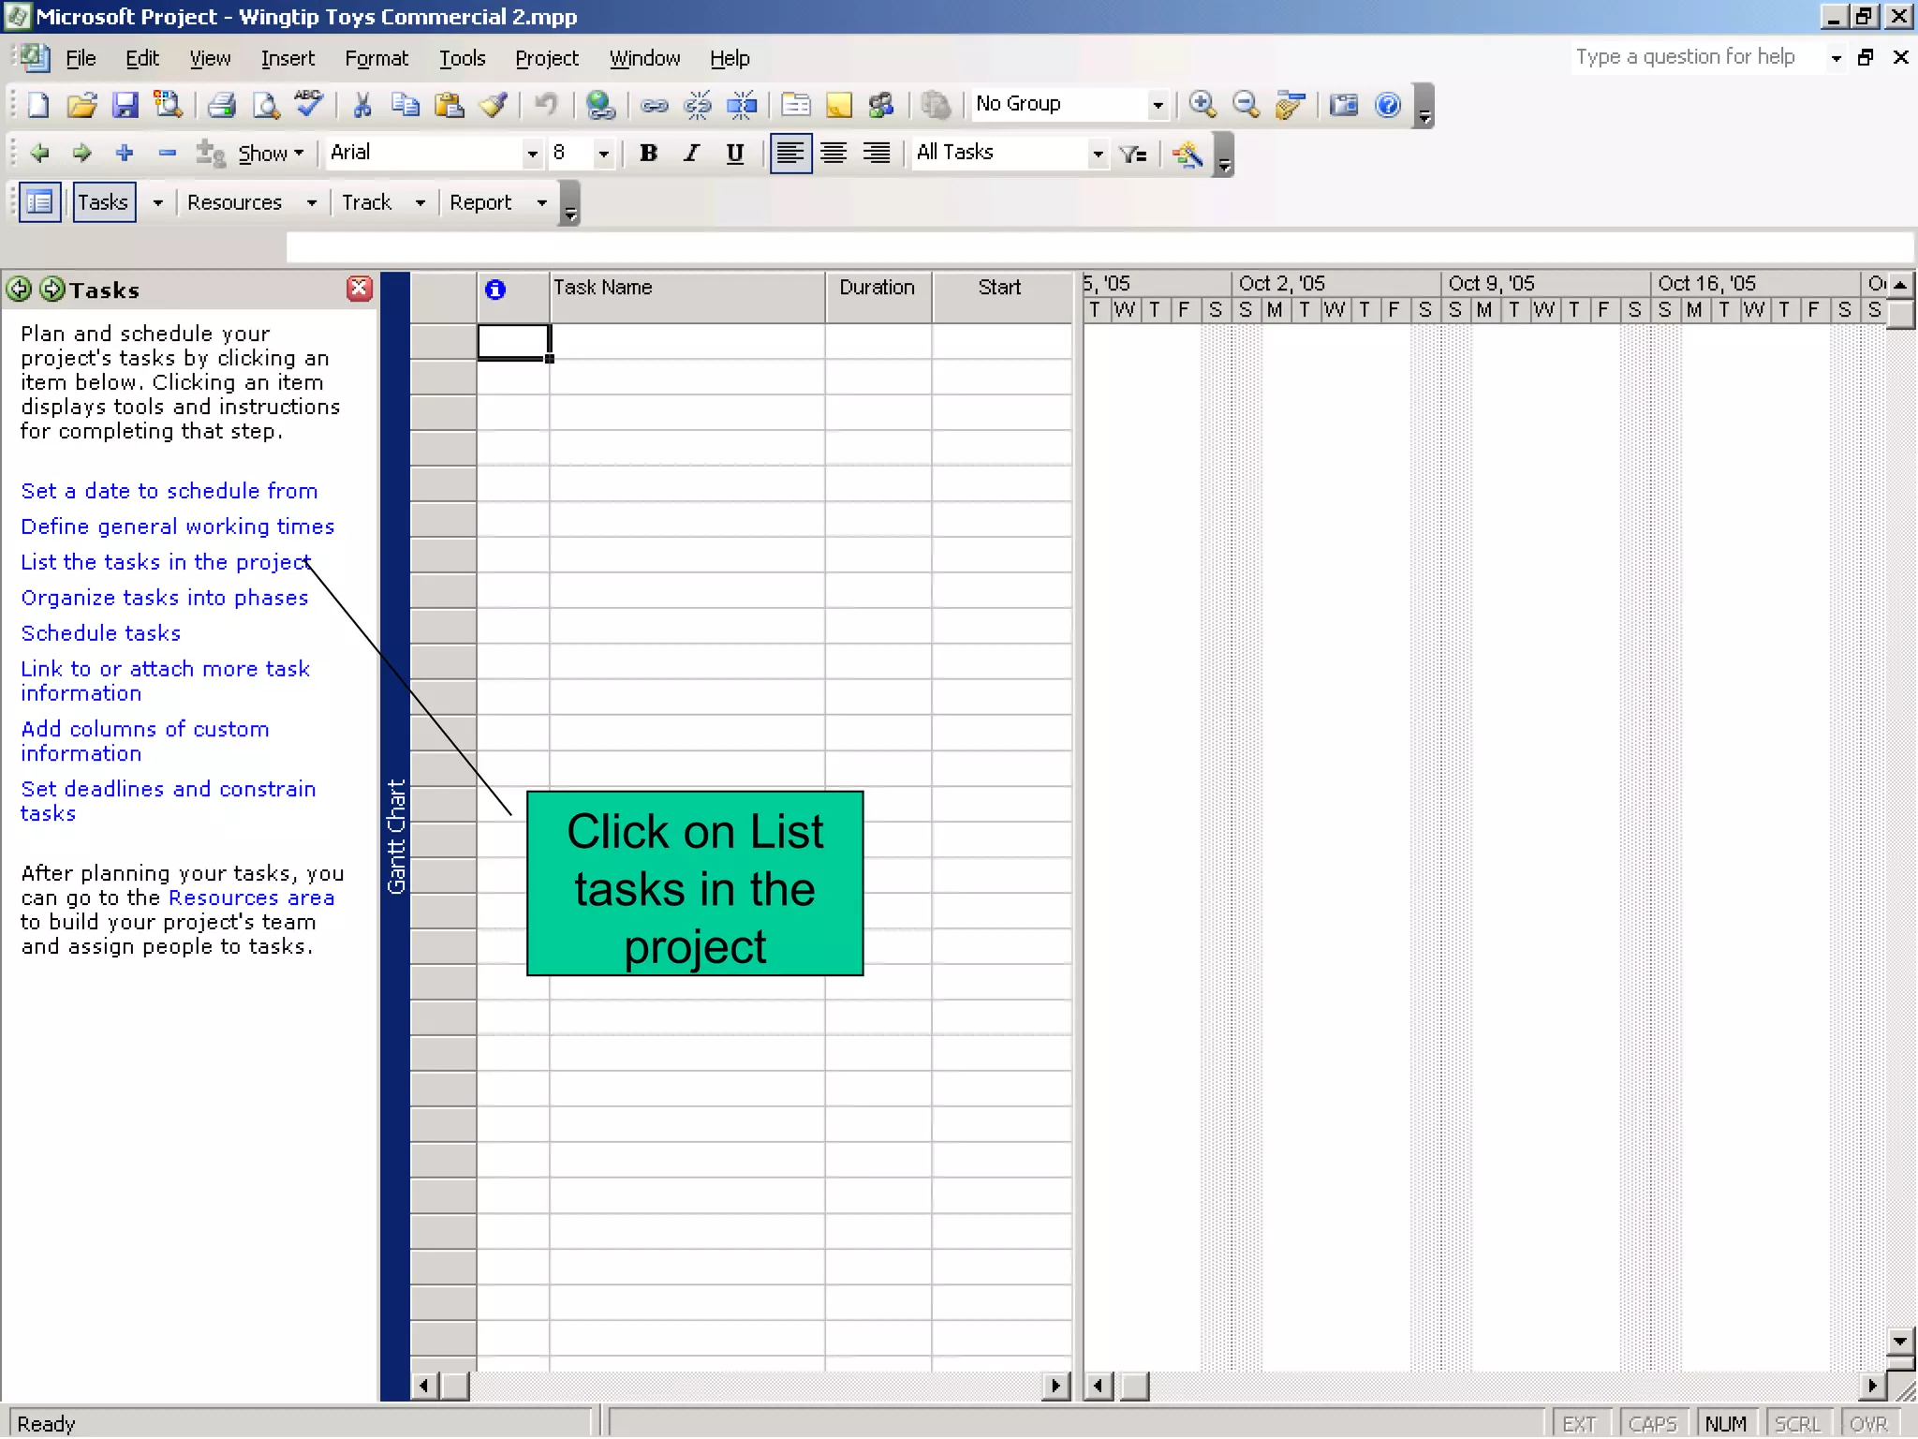Hide subtasks with the minus icon
The width and height of the screenshot is (1918, 1439).
(168, 153)
